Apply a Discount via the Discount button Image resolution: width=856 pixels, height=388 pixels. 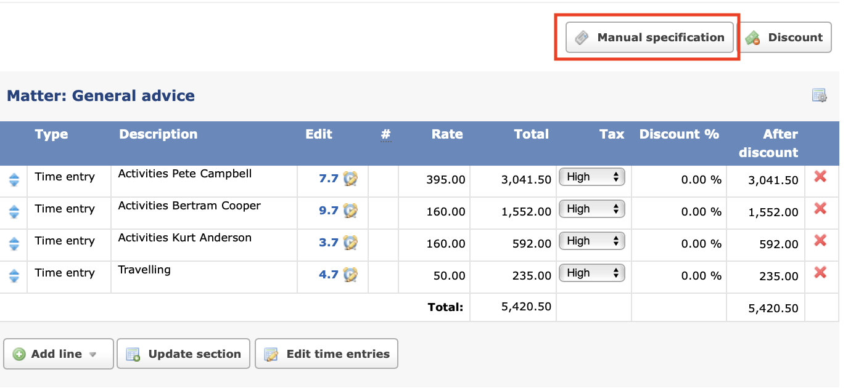pos(784,38)
